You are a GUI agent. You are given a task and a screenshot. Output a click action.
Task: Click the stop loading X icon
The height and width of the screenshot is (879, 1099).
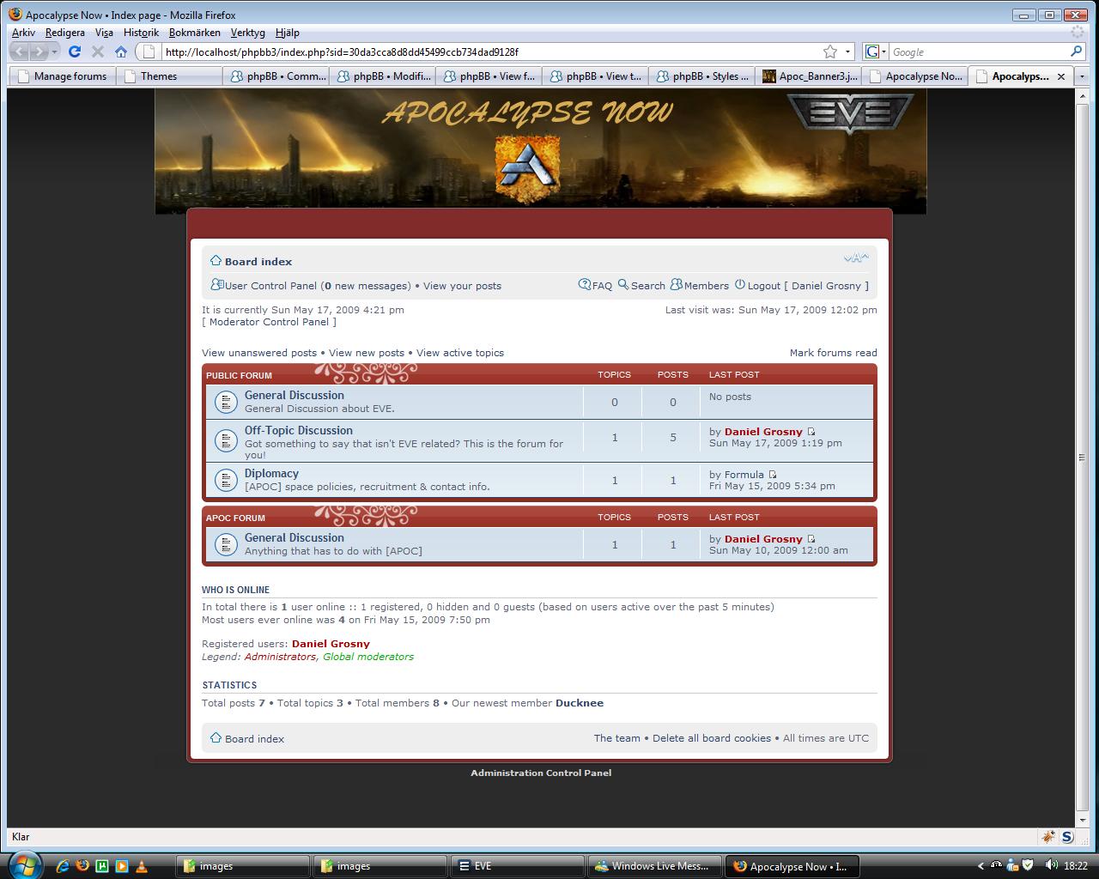98,52
